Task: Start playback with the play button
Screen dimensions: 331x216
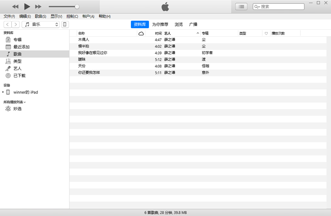Action: point(27,7)
